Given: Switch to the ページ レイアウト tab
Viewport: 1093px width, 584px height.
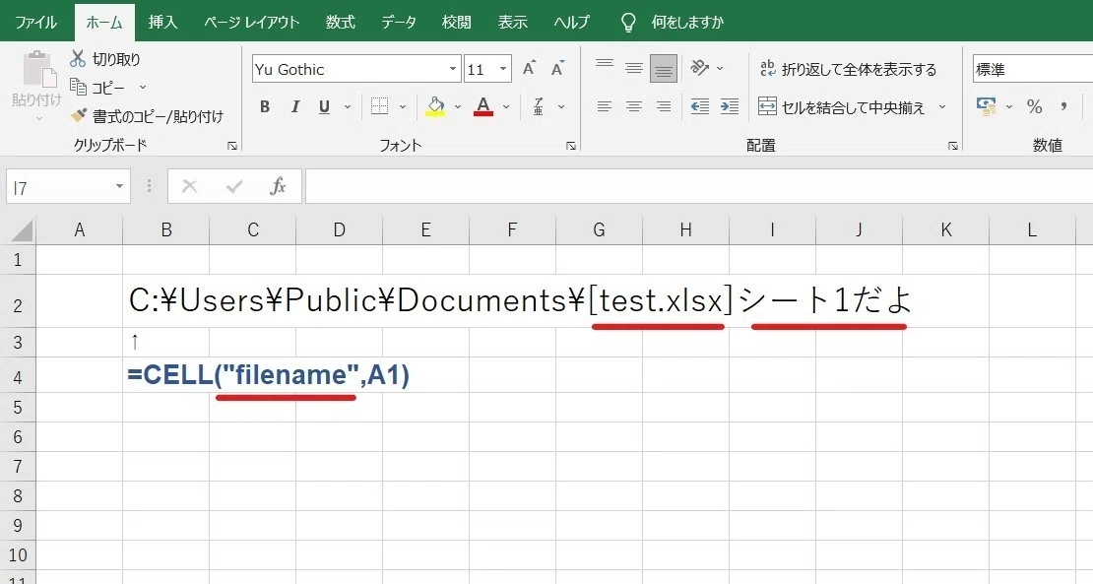Looking at the screenshot, I should 252,23.
